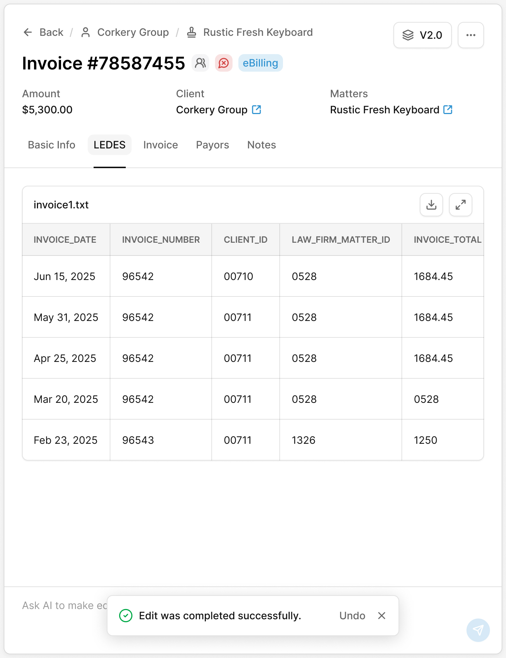The image size is (506, 658).
Task: Select the LEDES tab
Action: pyautogui.click(x=109, y=145)
